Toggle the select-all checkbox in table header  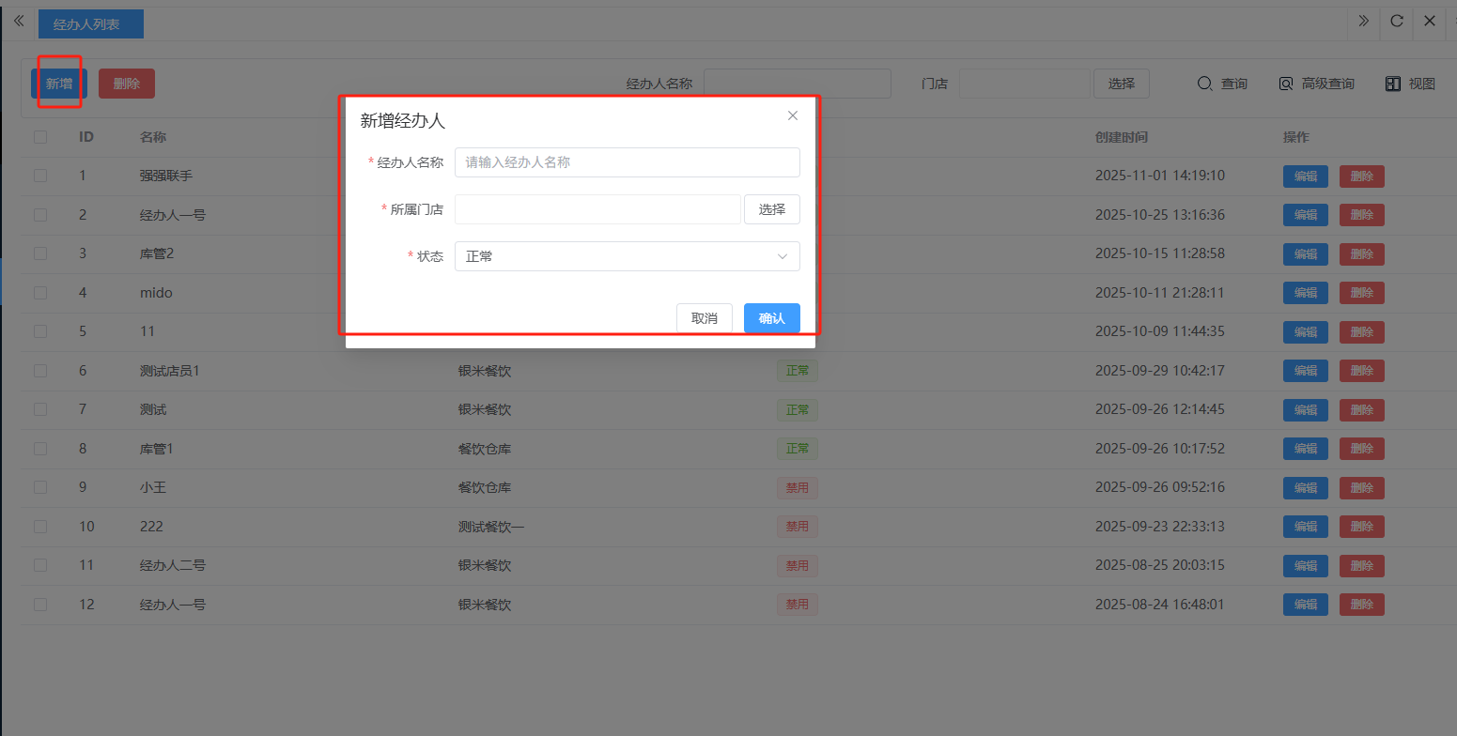(40, 137)
